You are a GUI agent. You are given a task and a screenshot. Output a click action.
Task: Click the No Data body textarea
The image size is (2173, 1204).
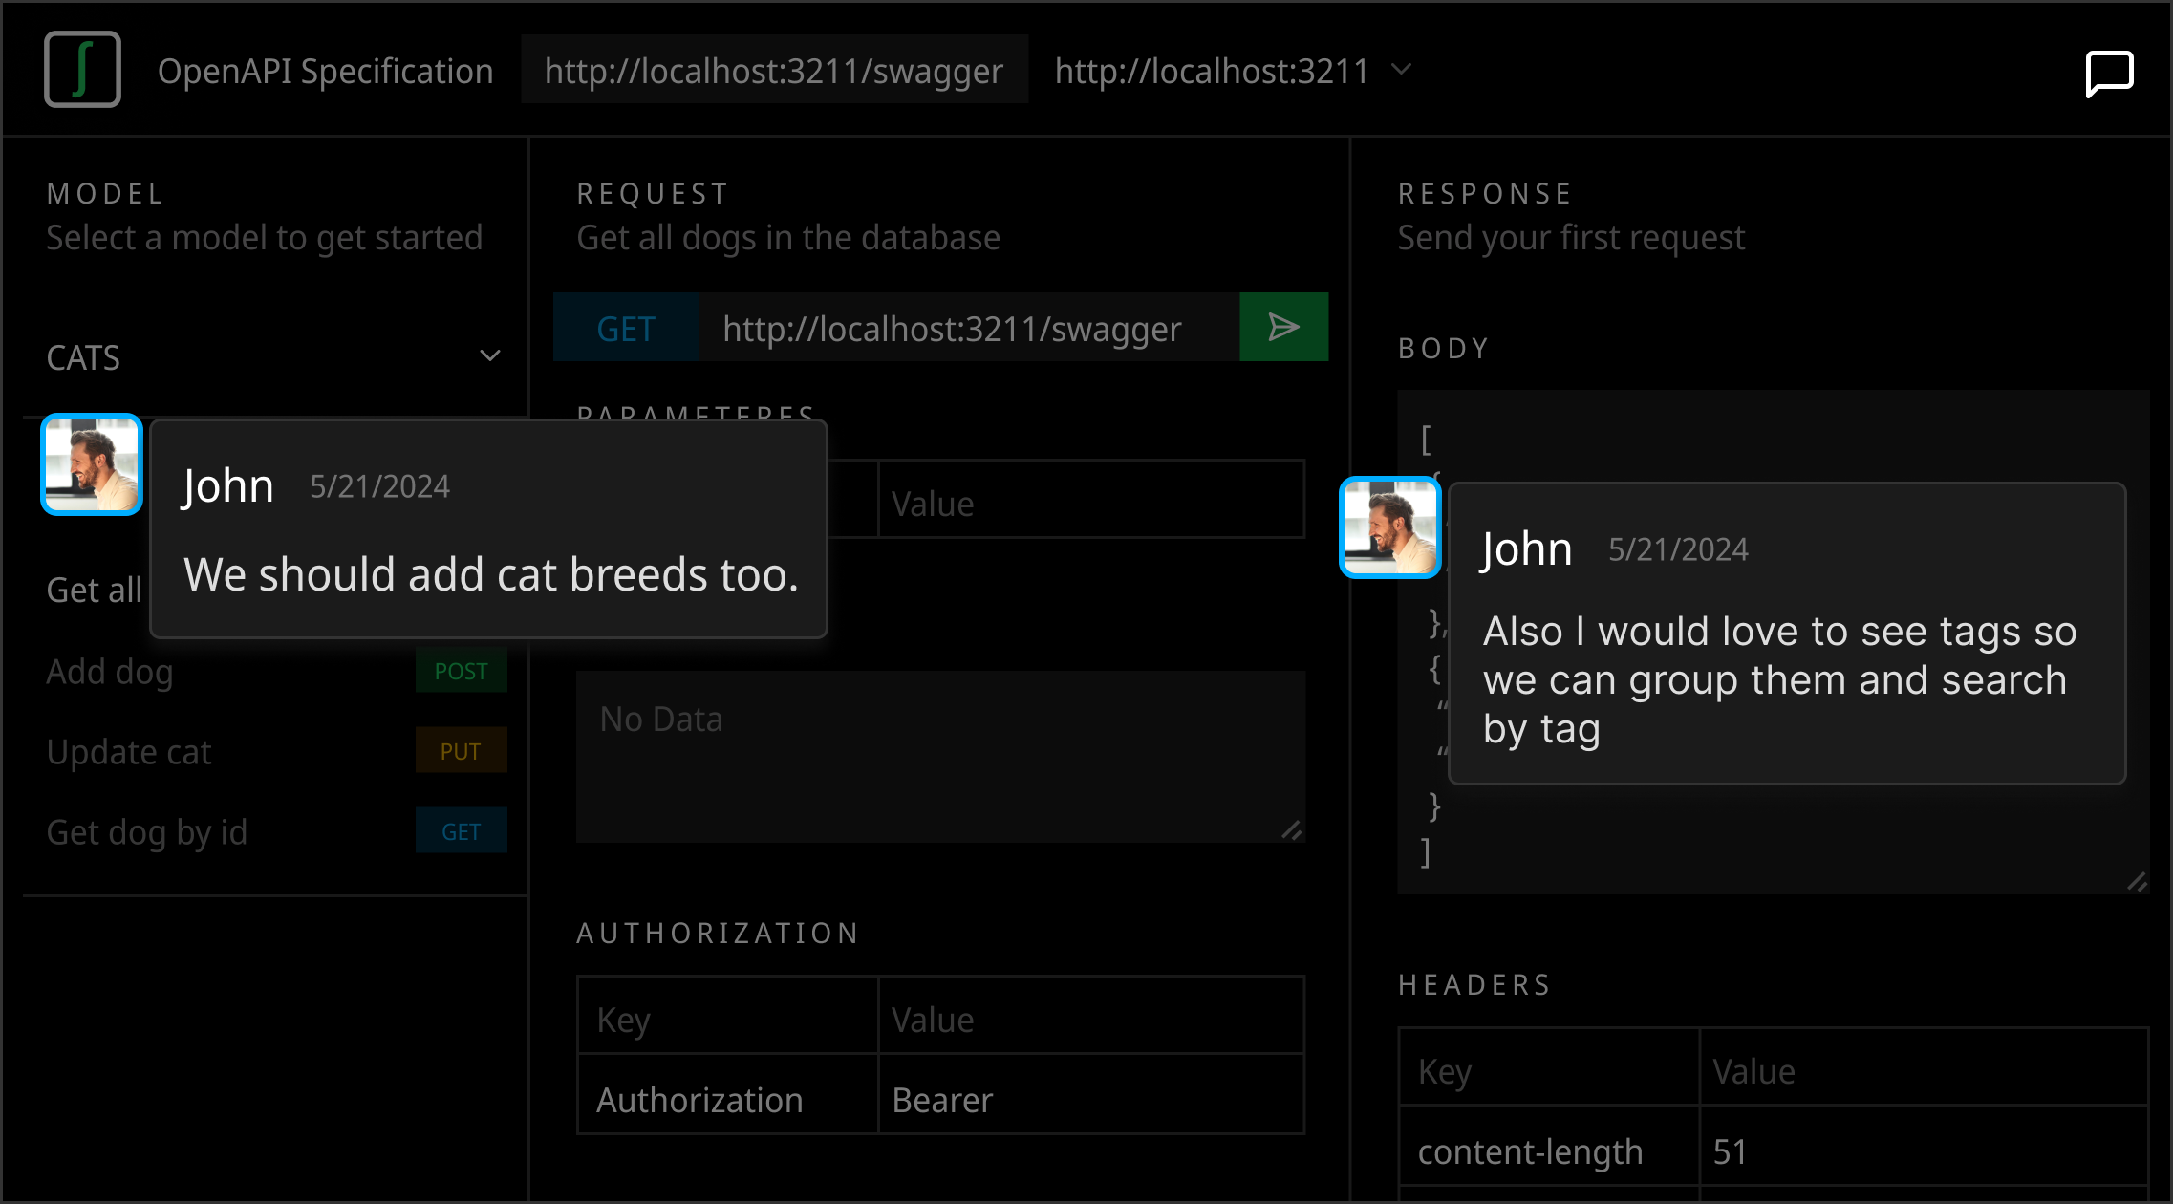[940, 757]
